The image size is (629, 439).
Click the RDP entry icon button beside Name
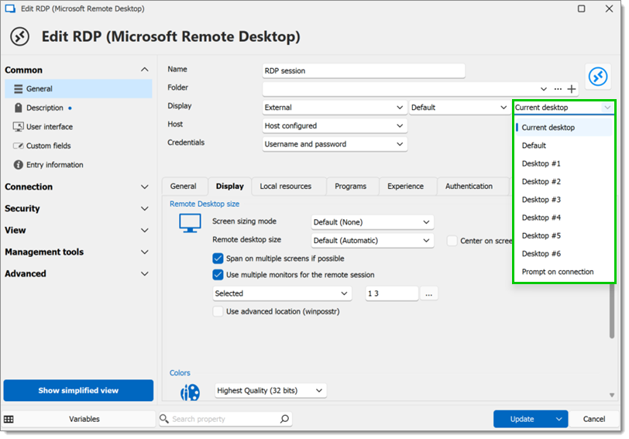point(598,76)
